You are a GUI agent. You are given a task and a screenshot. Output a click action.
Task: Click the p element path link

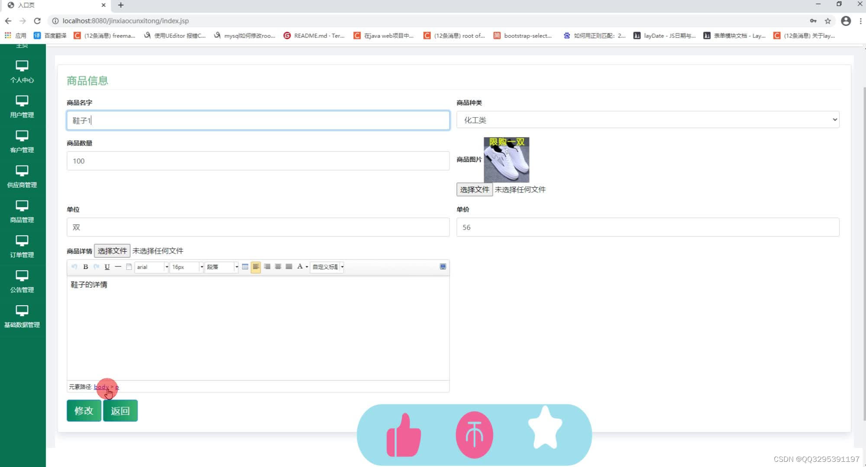click(x=117, y=387)
